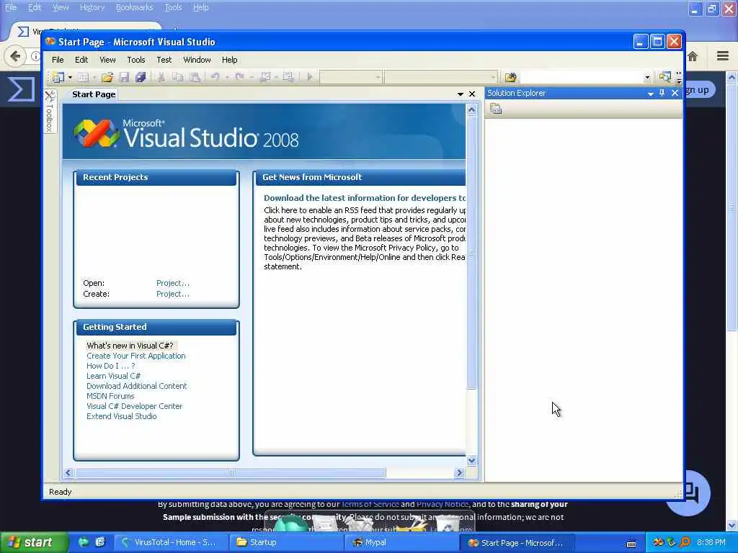Open the Solution Configurations combo box
Screen dimensions: 738x553
pos(351,77)
